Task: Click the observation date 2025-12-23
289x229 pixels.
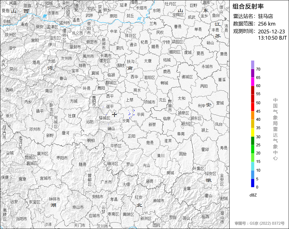Action: point(271,32)
